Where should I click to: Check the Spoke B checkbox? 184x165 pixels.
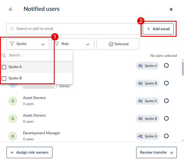pyautogui.click(x=4, y=79)
